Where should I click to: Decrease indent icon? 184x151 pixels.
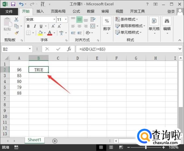pyautogui.click(x=73, y=33)
